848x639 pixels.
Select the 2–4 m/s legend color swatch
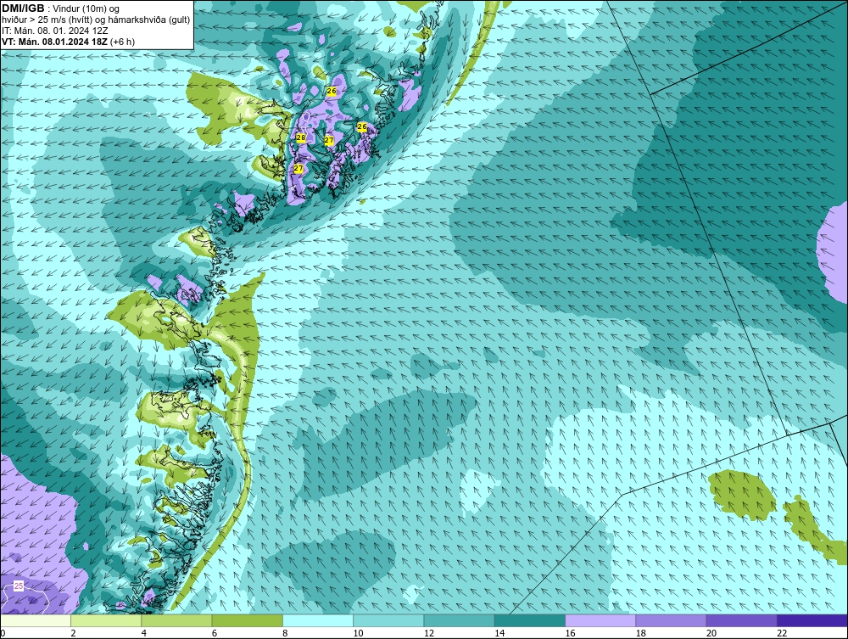click(x=106, y=620)
